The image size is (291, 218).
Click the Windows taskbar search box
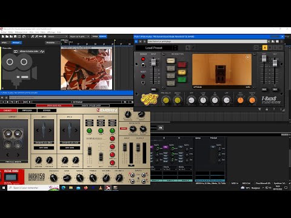click(x=33, y=188)
